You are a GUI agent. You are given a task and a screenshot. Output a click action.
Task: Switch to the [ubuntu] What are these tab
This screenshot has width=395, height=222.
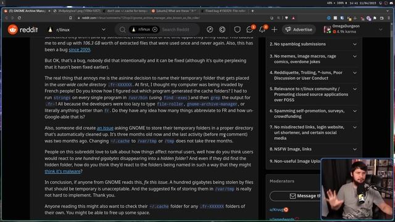[x=175, y=11]
